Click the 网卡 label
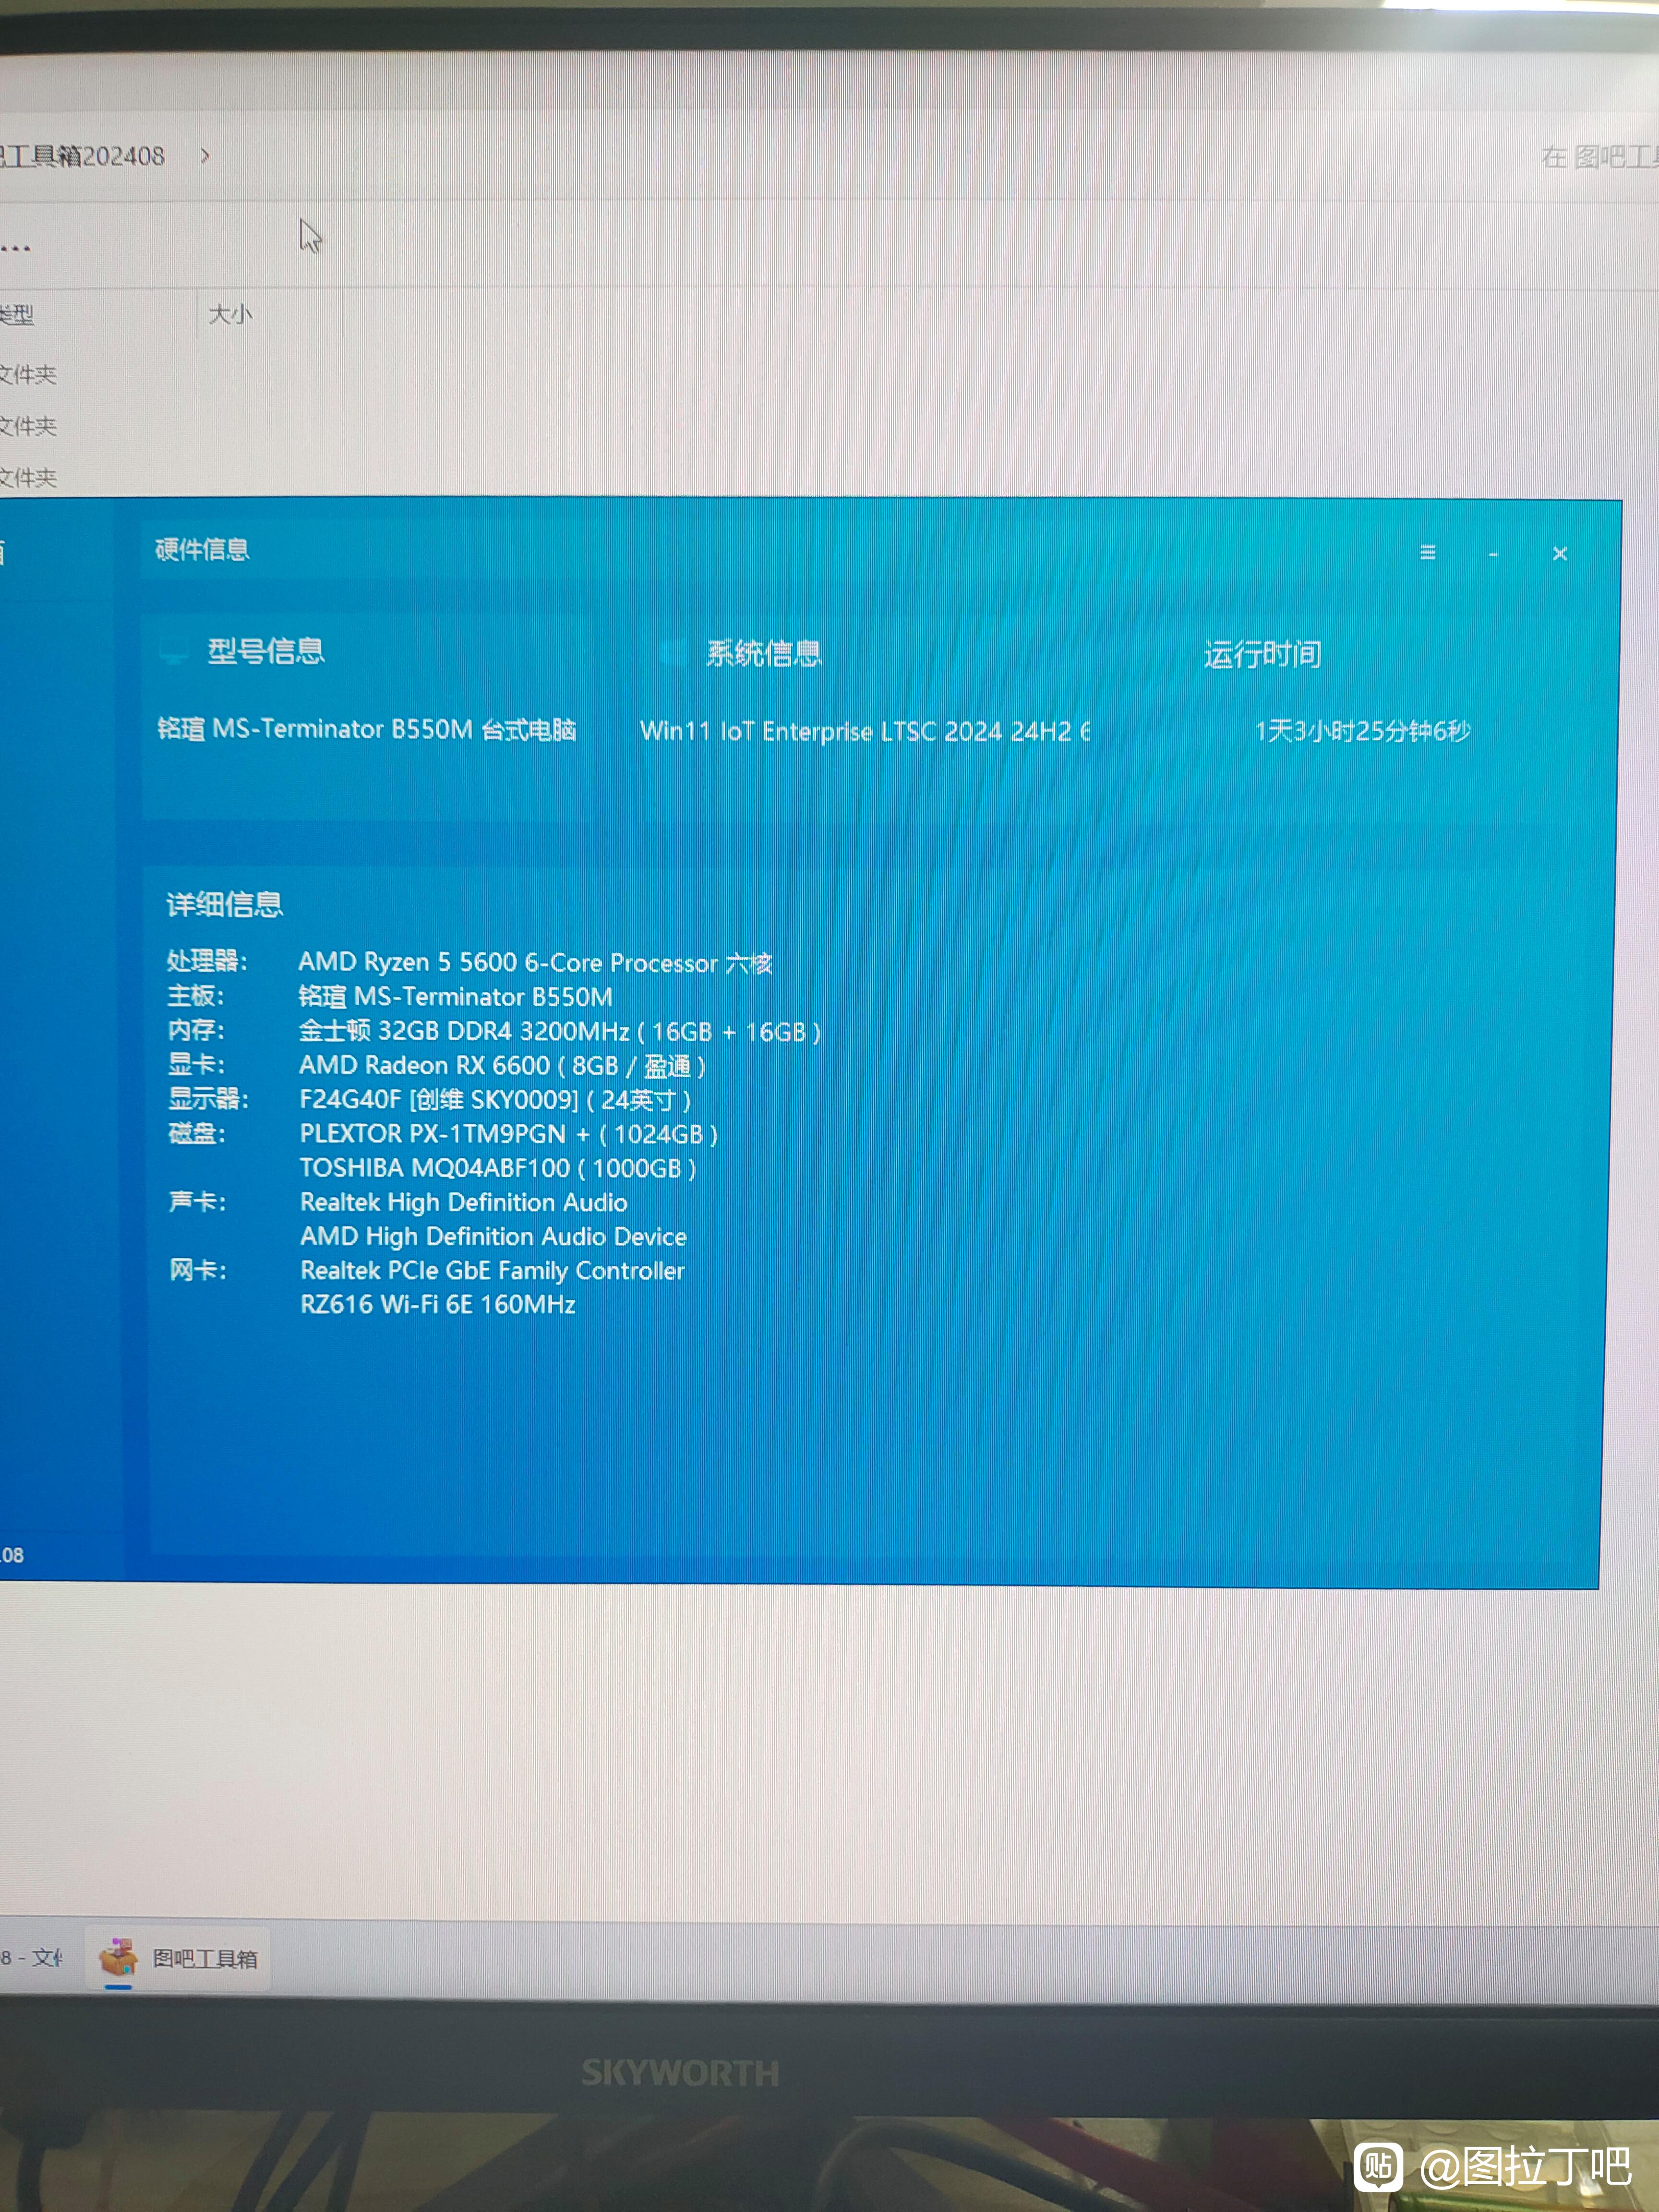 [x=198, y=1271]
